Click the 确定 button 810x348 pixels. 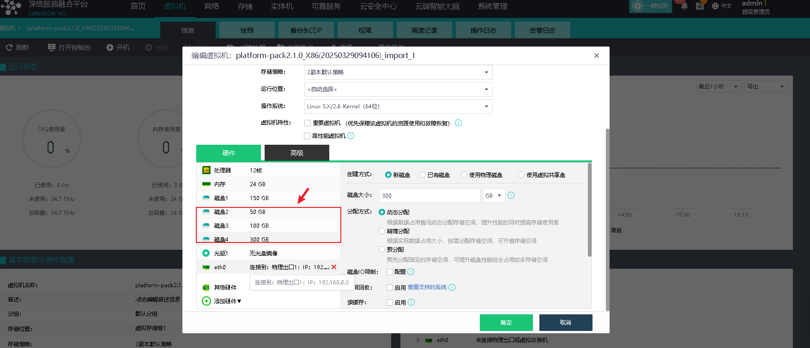click(506, 323)
